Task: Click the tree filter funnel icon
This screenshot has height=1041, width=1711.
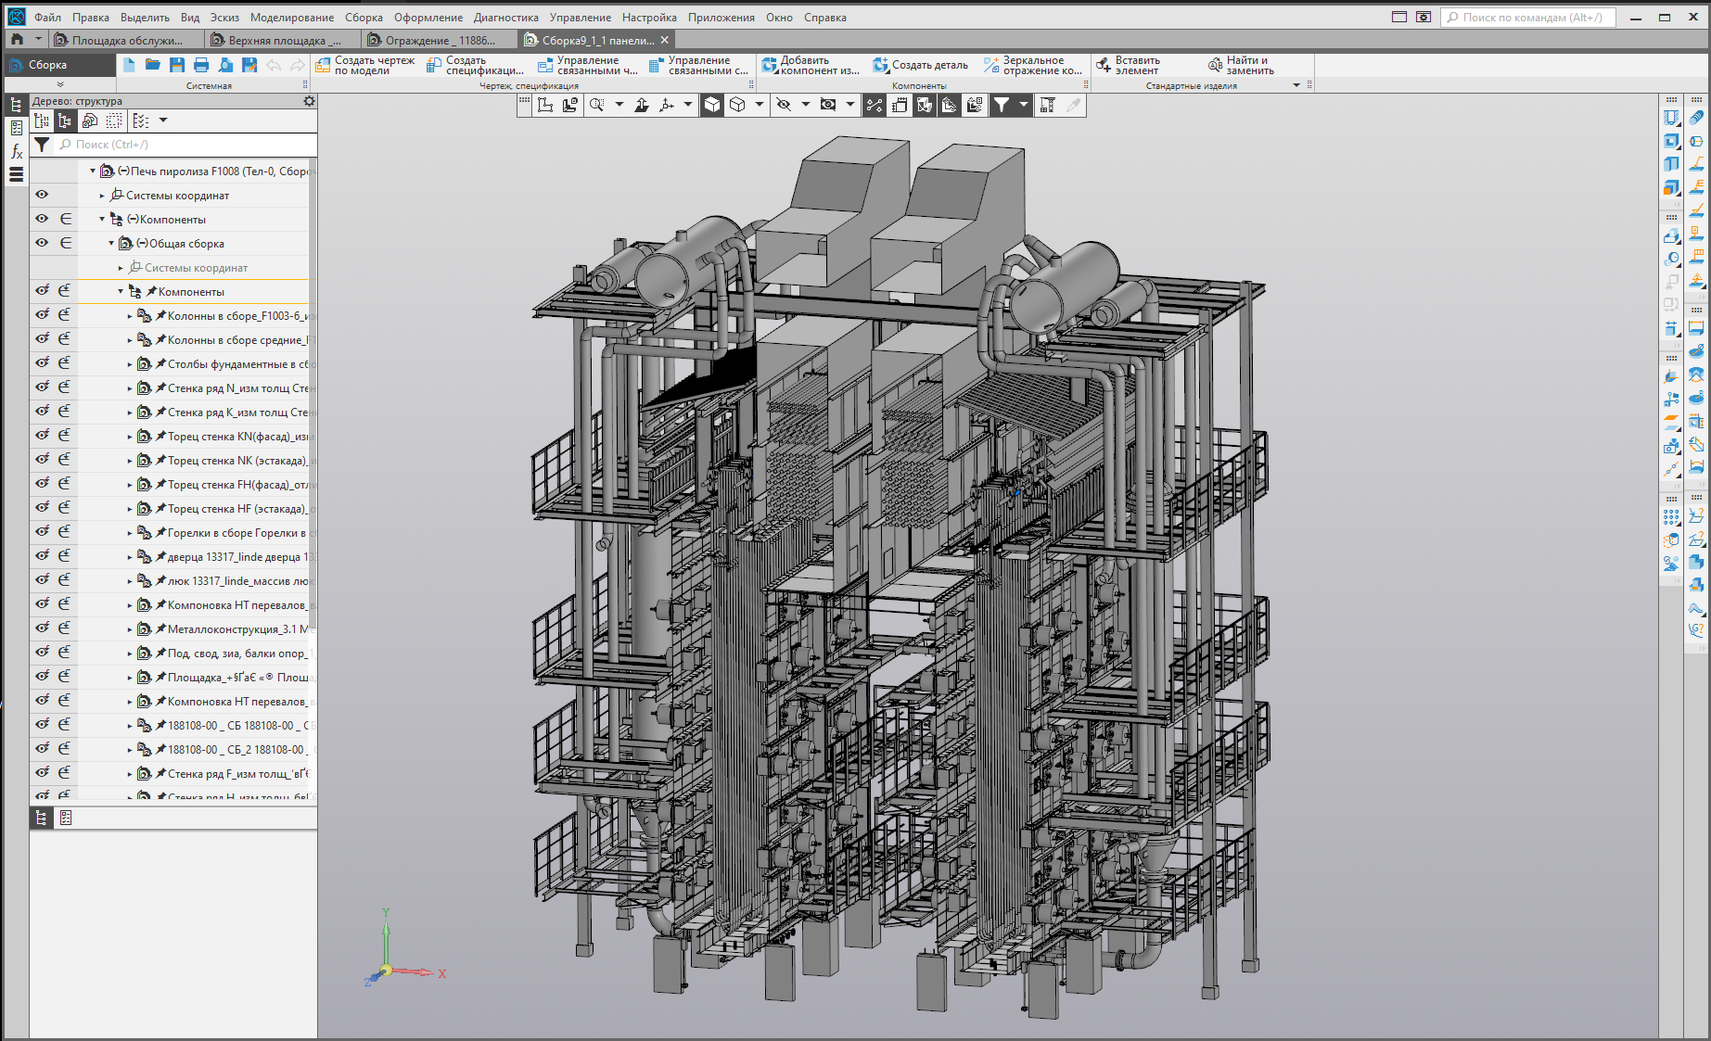Action: point(42,145)
